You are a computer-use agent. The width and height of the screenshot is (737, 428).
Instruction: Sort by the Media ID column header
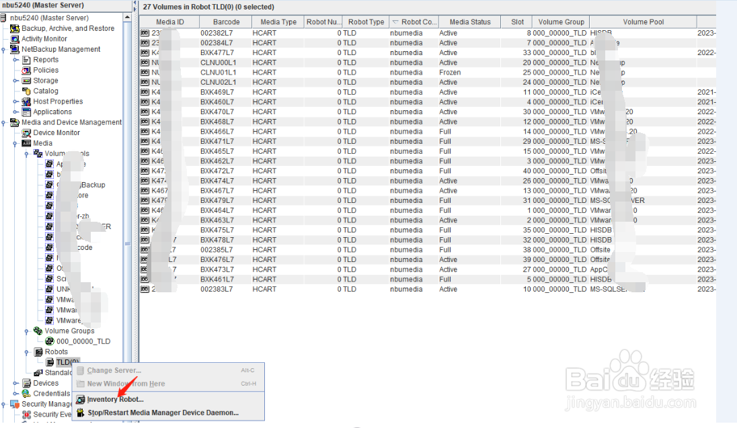pyautogui.click(x=169, y=22)
